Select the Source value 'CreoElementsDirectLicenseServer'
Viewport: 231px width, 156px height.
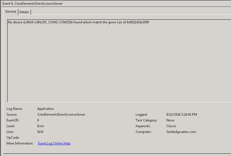[61, 115]
